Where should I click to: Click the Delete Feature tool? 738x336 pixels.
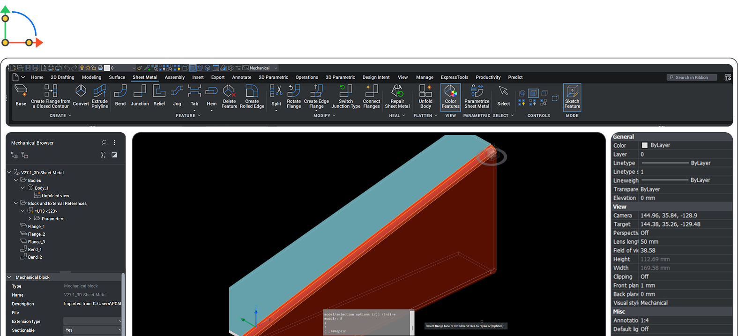point(229,96)
